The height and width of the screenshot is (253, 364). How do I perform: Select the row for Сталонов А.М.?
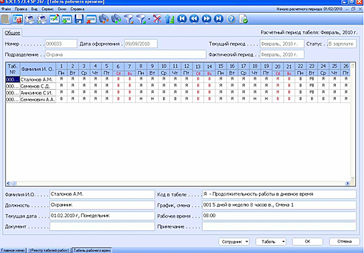(178, 80)
